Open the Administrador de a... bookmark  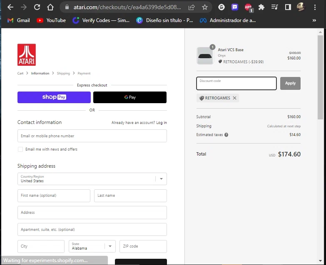(228, 20)
